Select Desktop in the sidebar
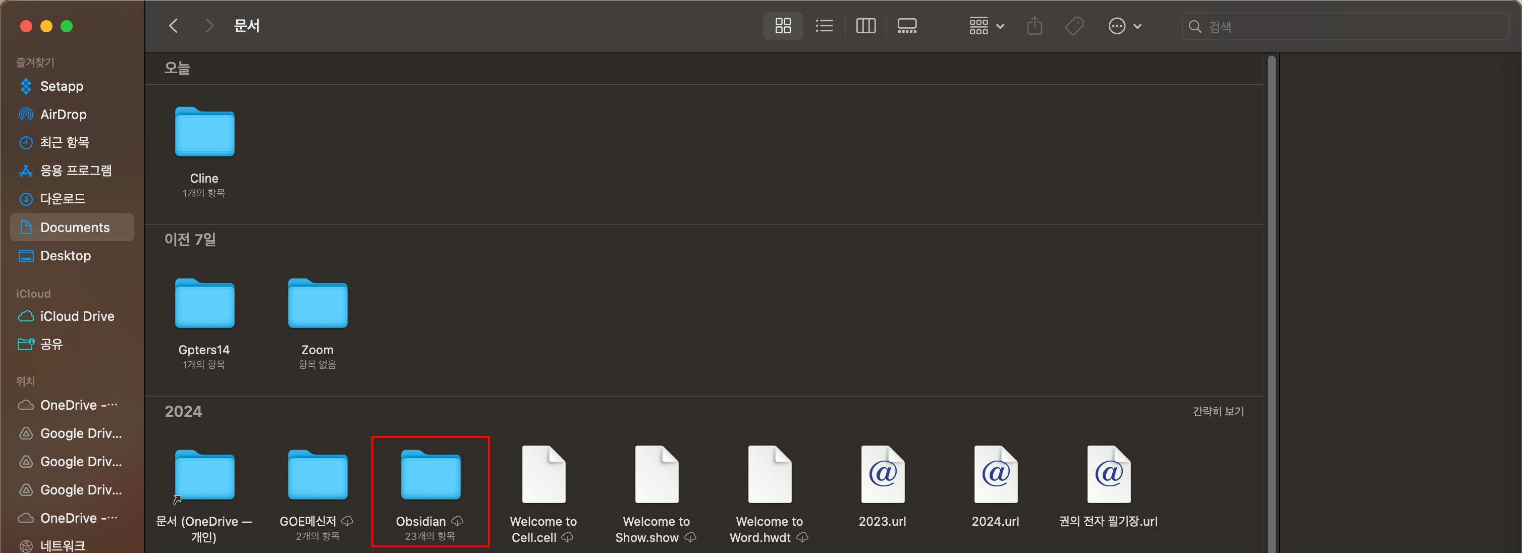This screenshot has width=1522, height=553. click(x=65, y=256)
